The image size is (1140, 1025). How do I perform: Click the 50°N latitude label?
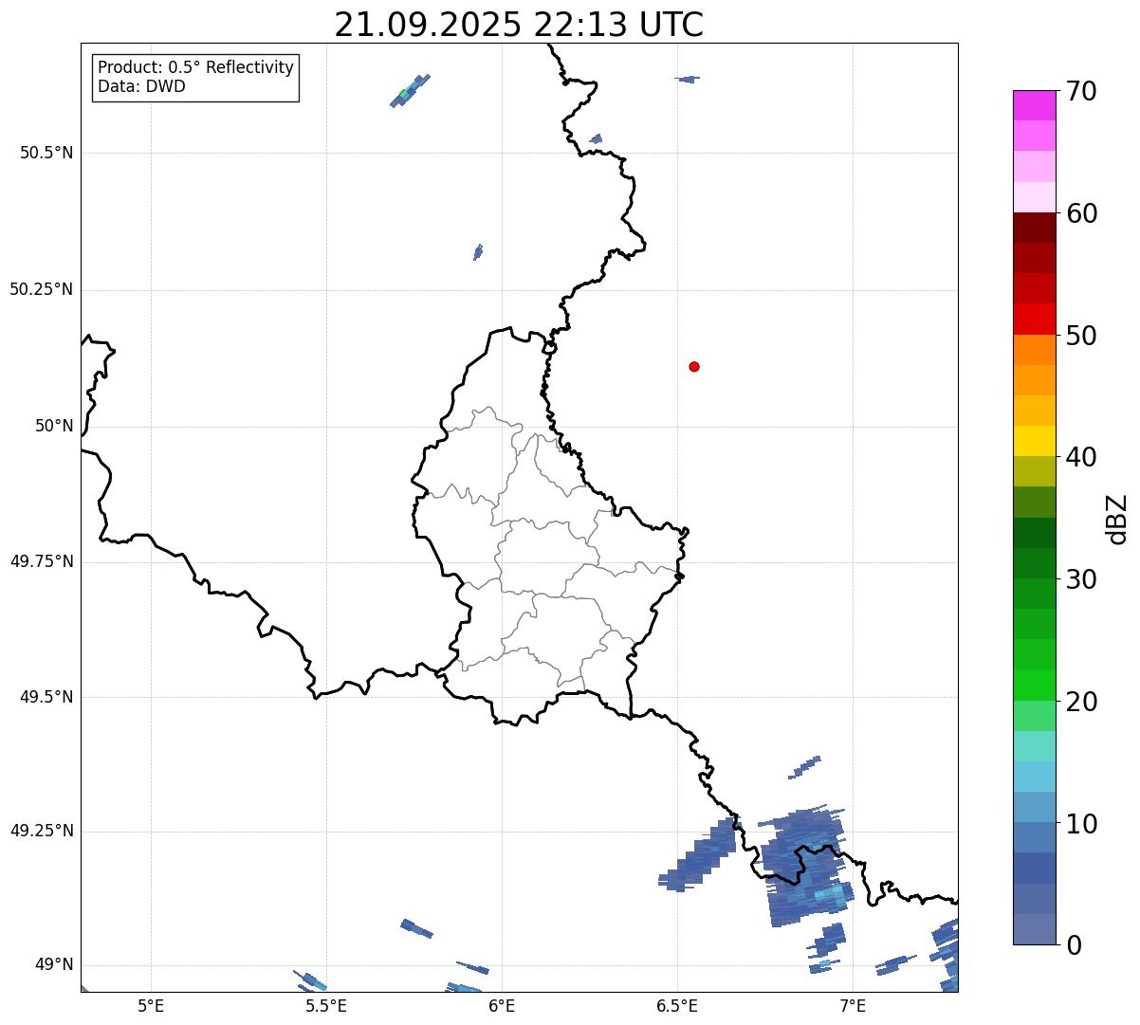(x=54, y=426)
